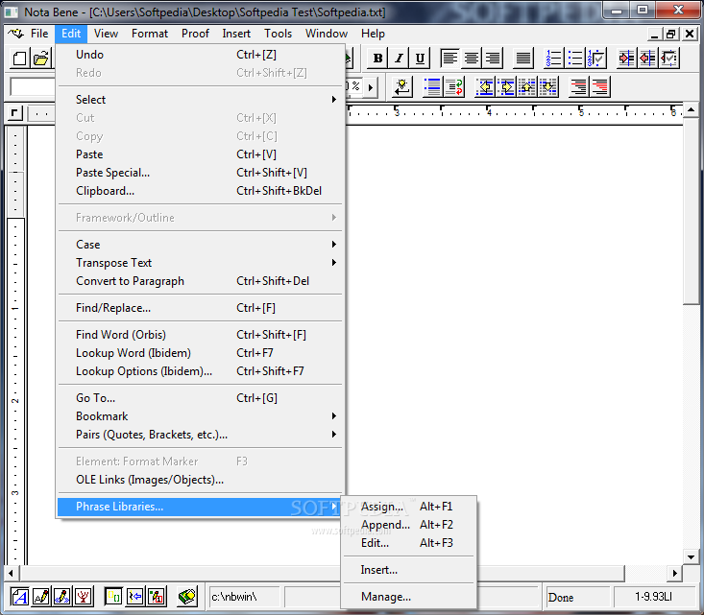Select center text alignment
This screenshot has height=615, width=704.
click(471, 59)
